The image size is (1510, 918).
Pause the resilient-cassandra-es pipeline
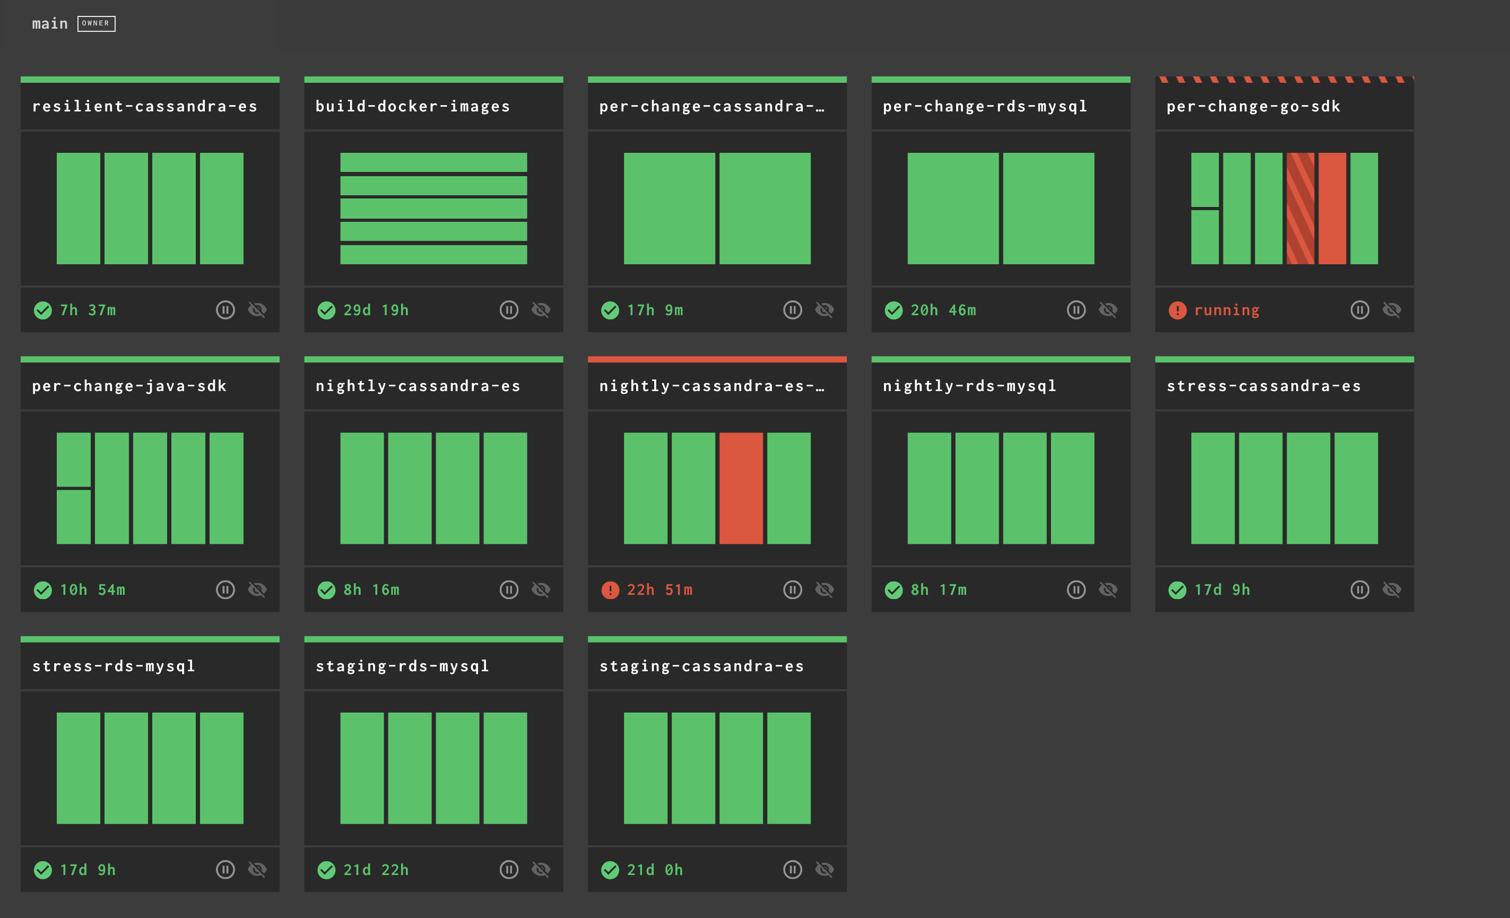[x=225, y=310]
